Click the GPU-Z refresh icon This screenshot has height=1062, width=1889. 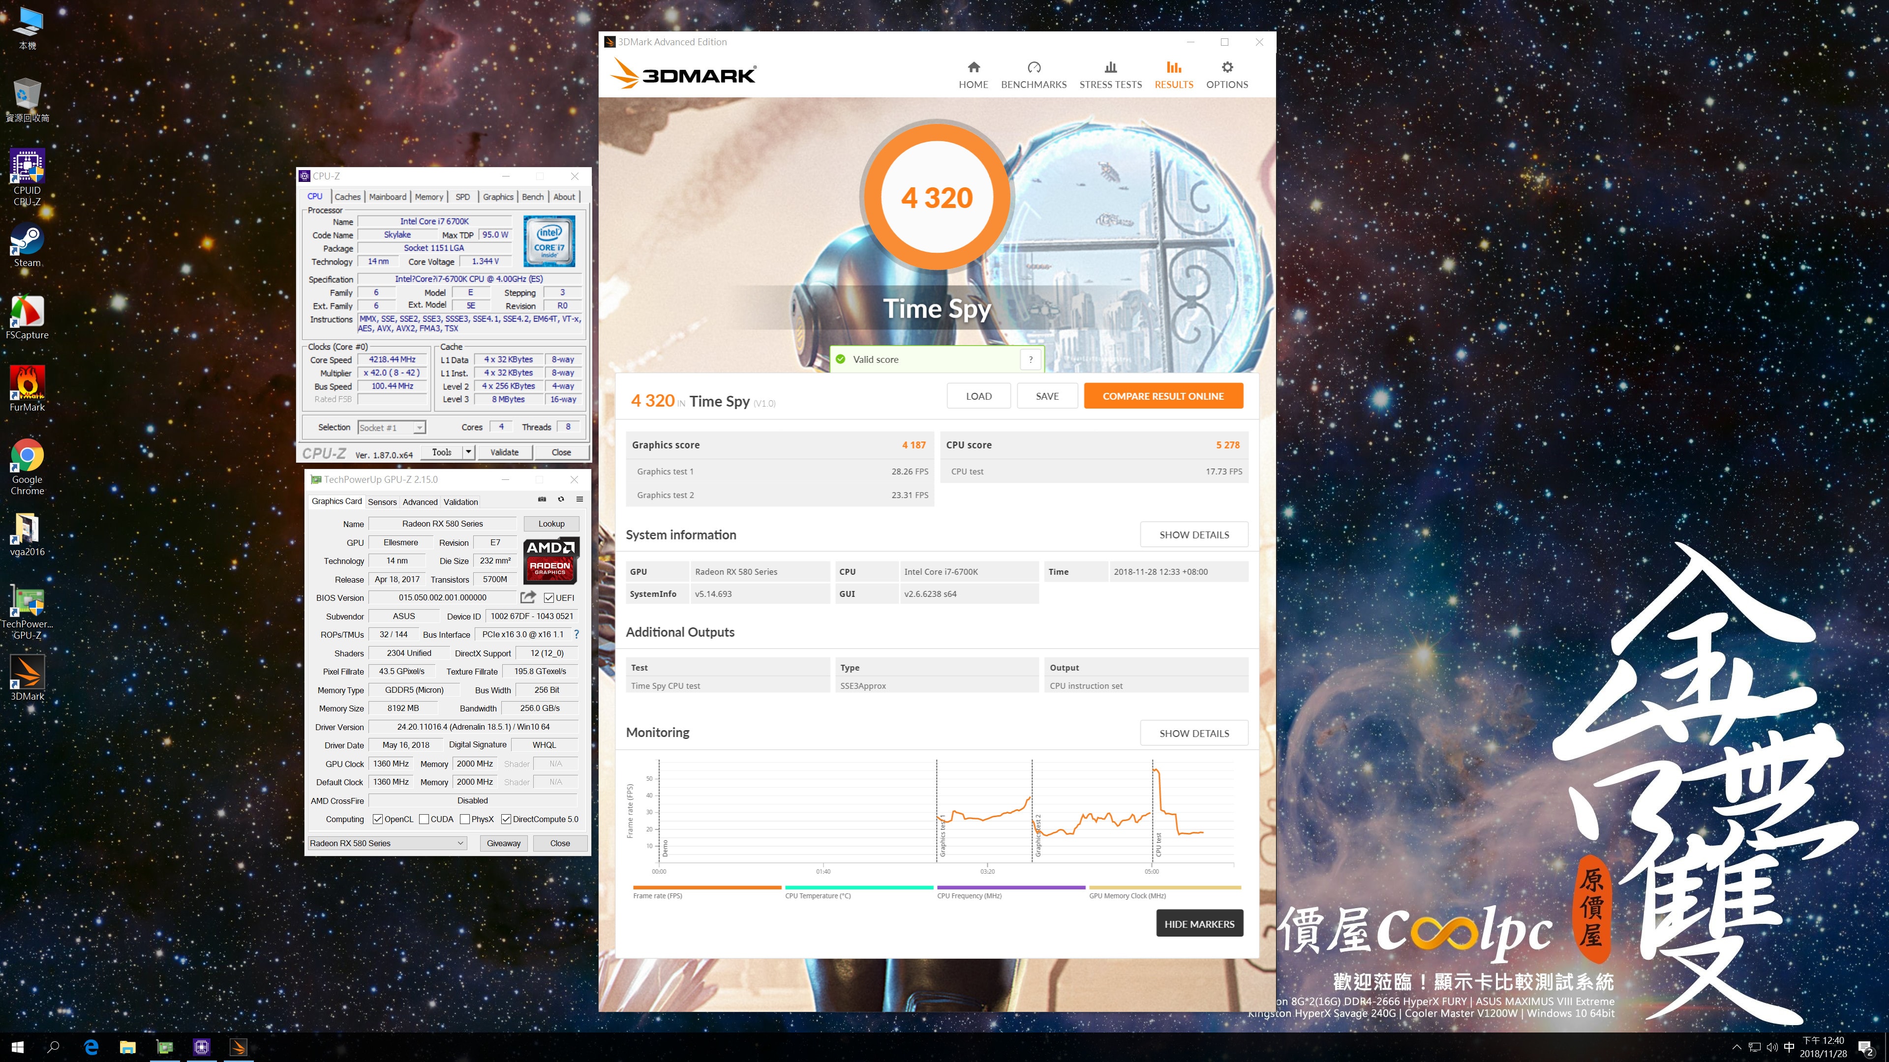pos(561,499)
